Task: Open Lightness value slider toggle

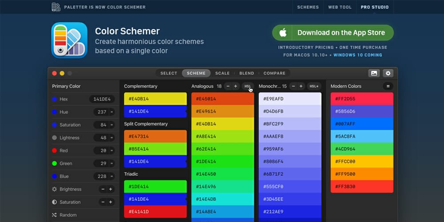Action: [x=112, y=138]
